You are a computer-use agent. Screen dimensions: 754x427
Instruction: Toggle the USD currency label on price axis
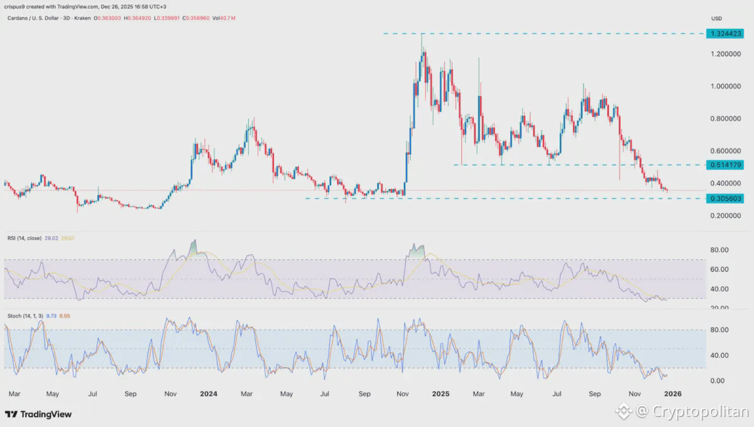(x=716, y=18)
